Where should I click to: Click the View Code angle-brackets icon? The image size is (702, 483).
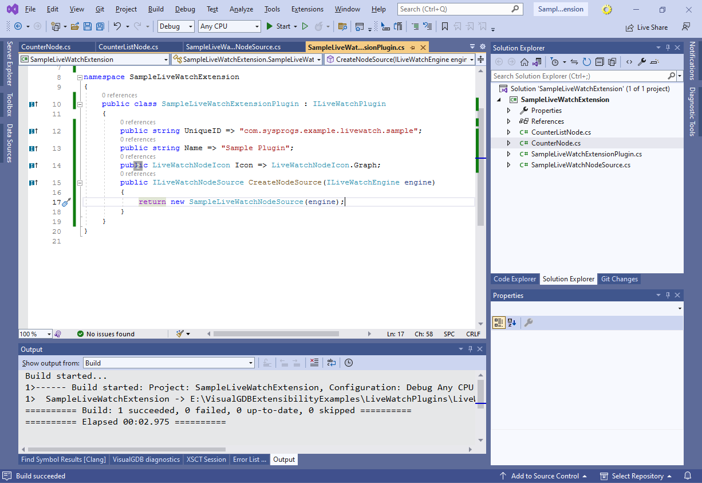click(x=629, y=62)
